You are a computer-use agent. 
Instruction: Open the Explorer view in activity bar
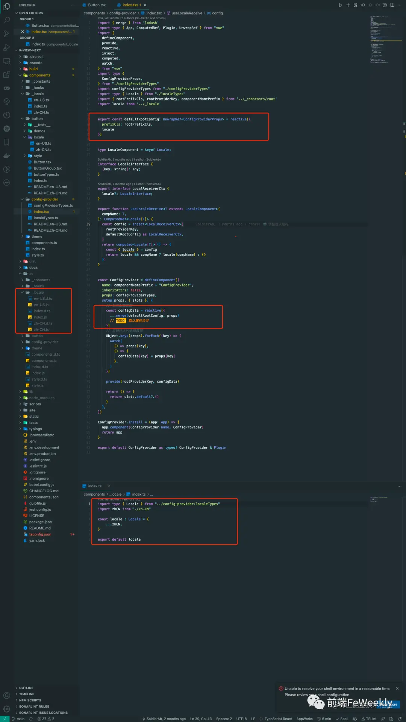[6, 7]
